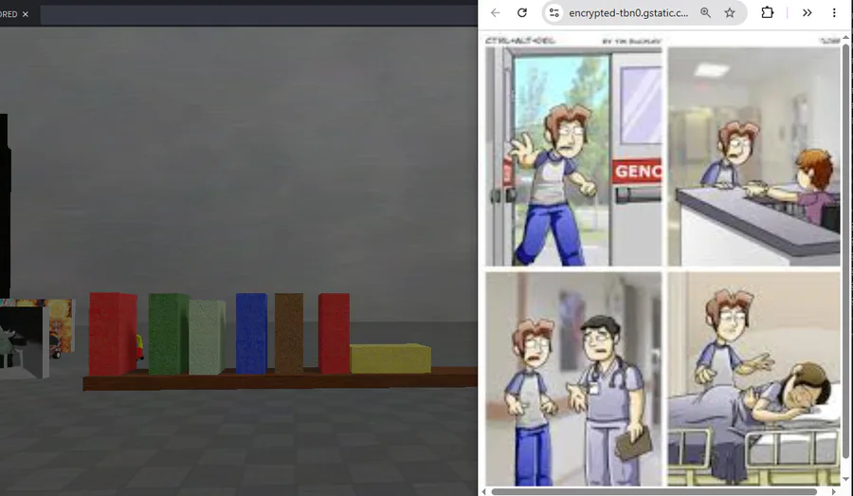Click the scroll-down arrow of vertical scrollbar
This screenshot has height=496, width=853.
point(845,479)
